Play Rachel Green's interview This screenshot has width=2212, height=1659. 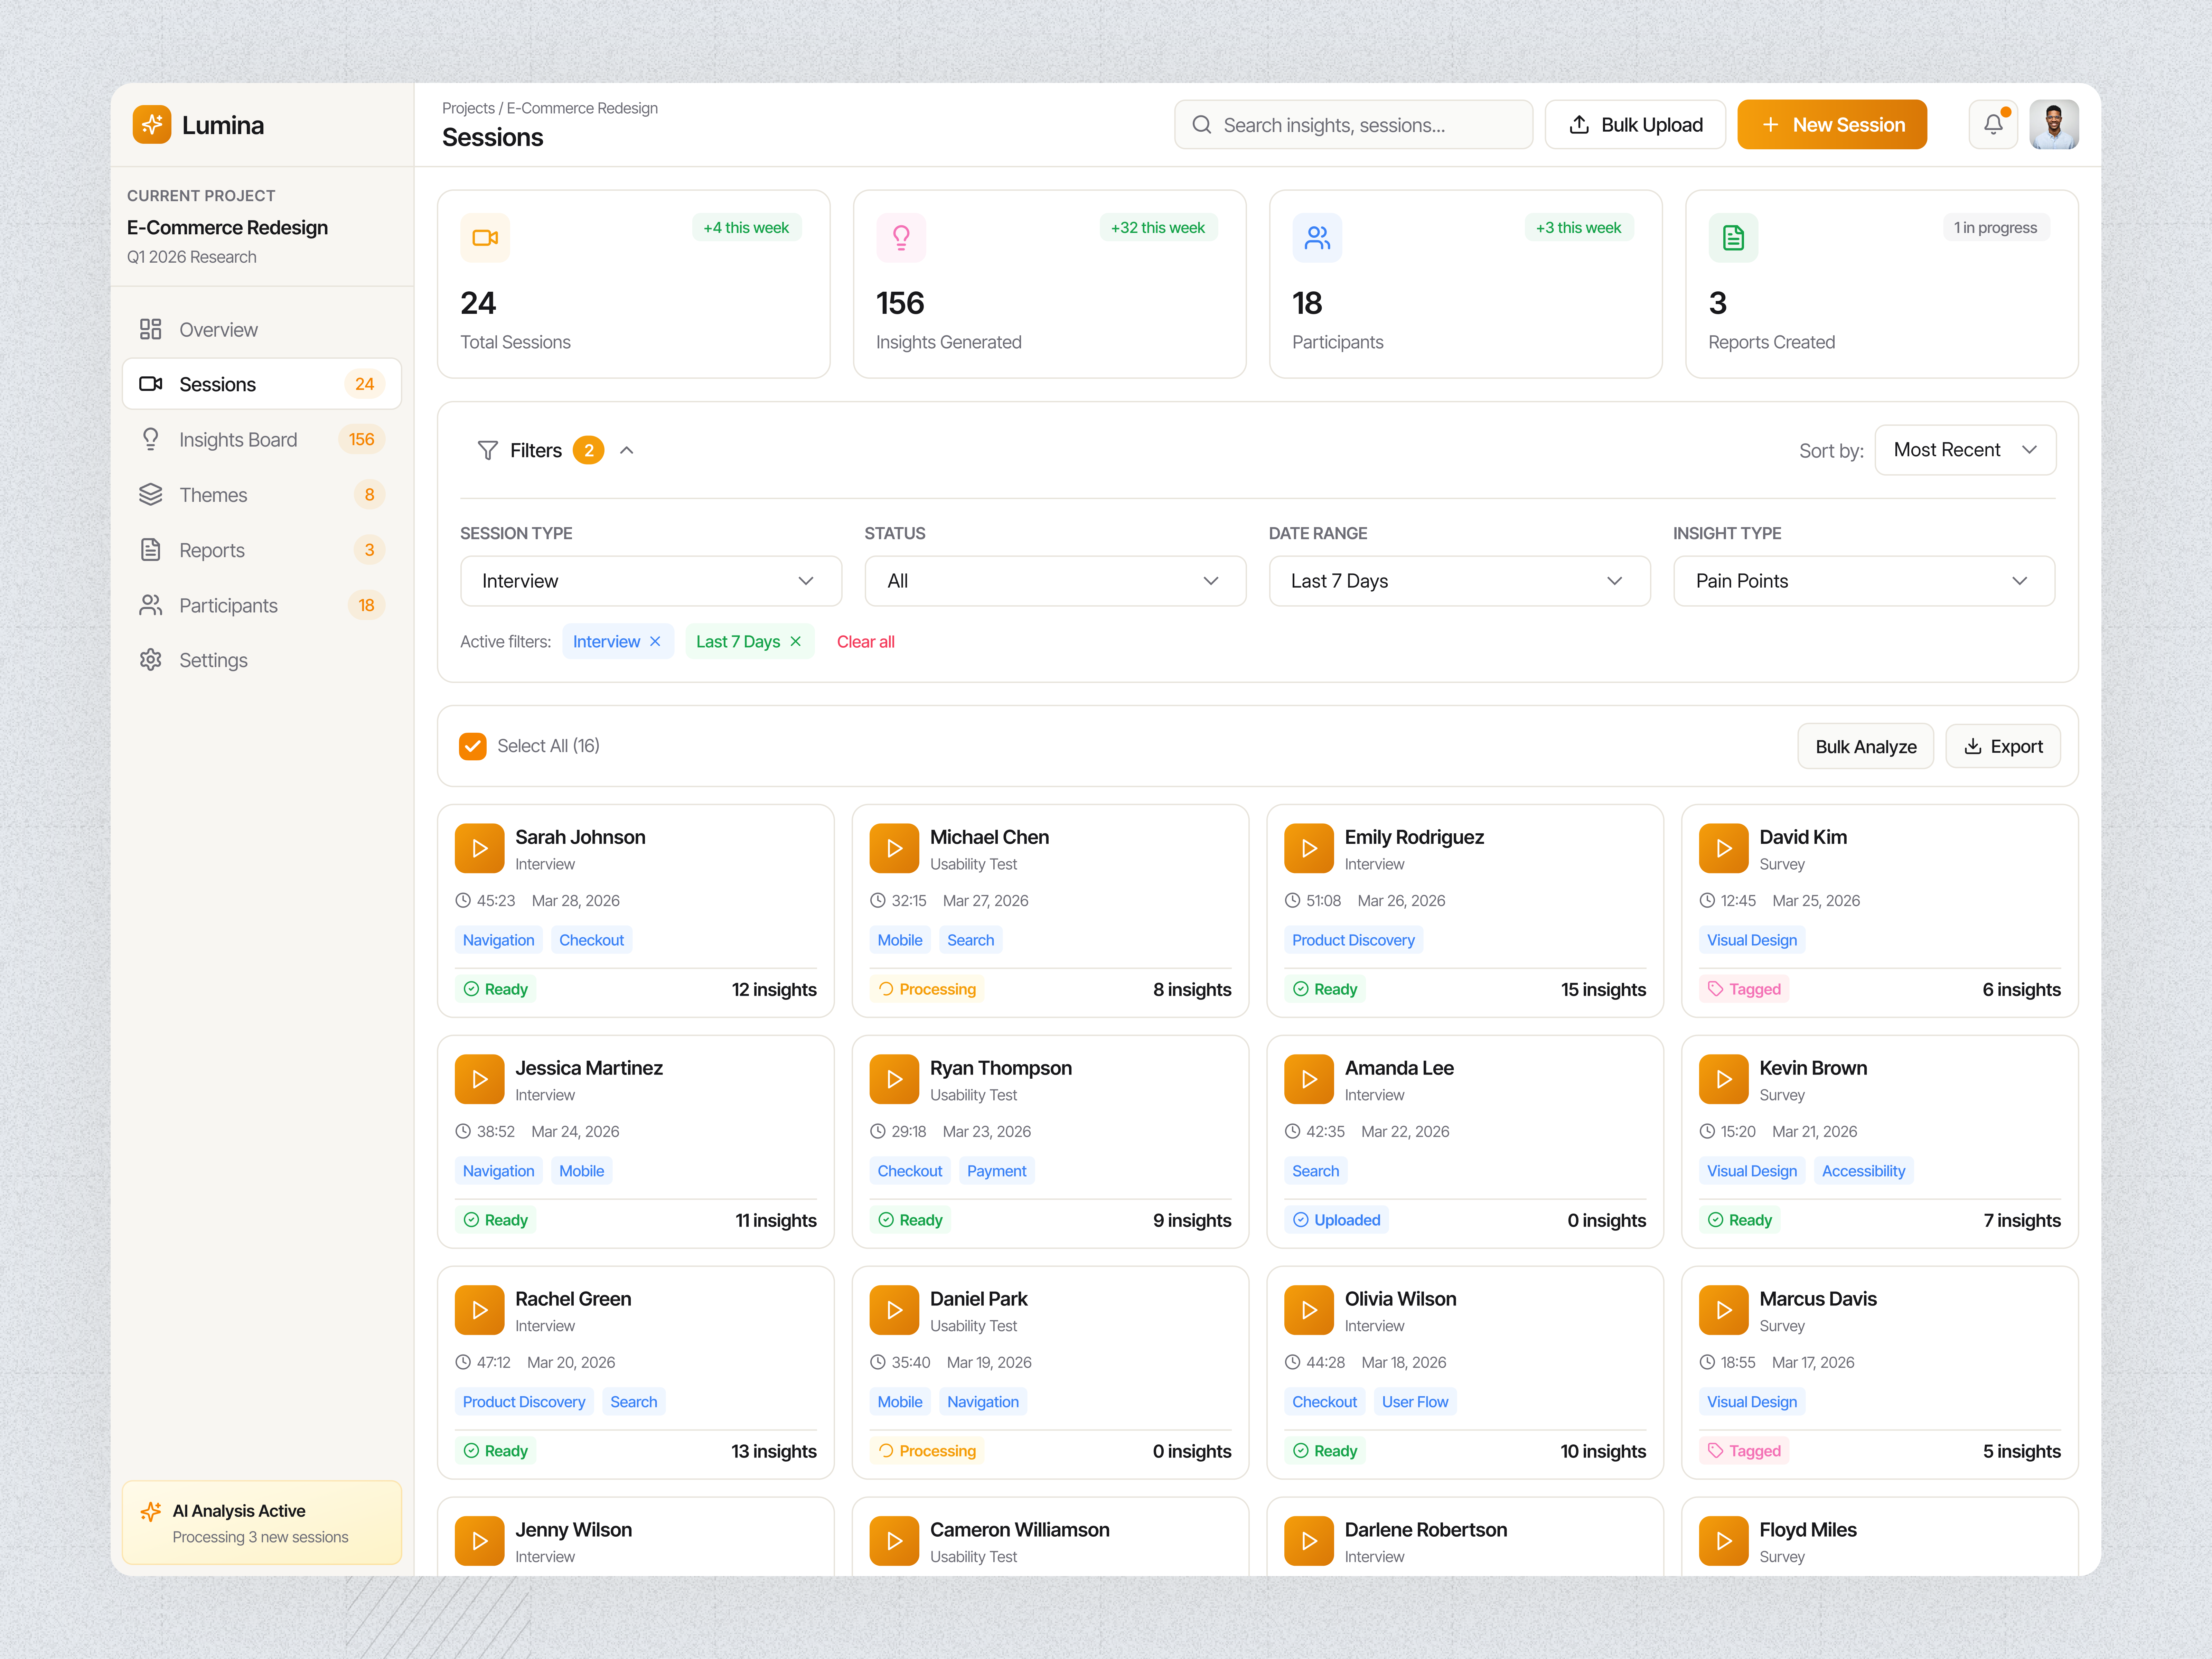coord(480,1310)
